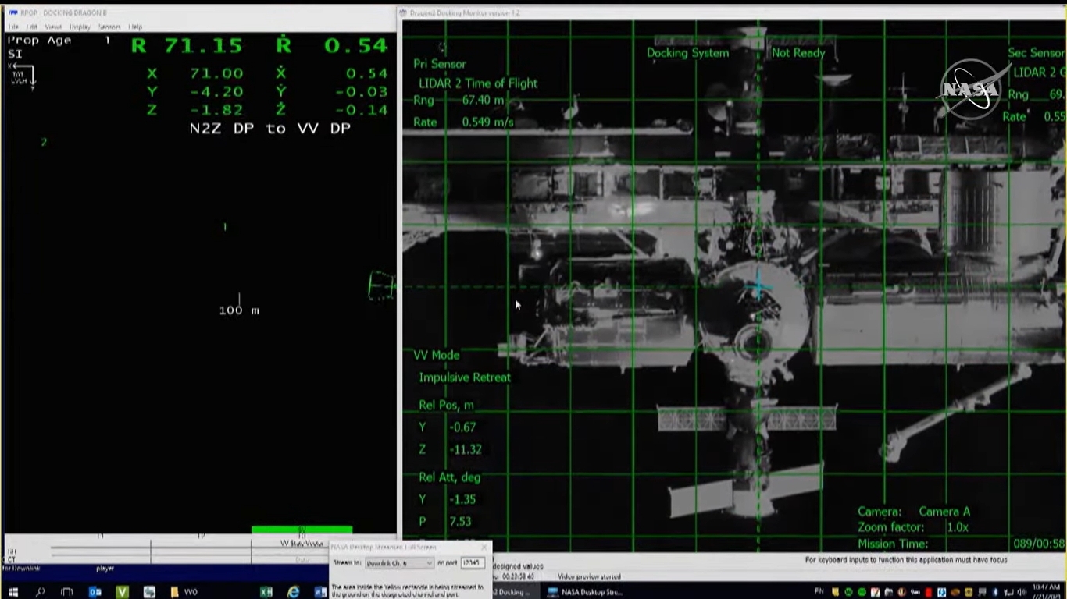Click the Windows Start button
The image size is (1067, 599).
click(13, 592)
